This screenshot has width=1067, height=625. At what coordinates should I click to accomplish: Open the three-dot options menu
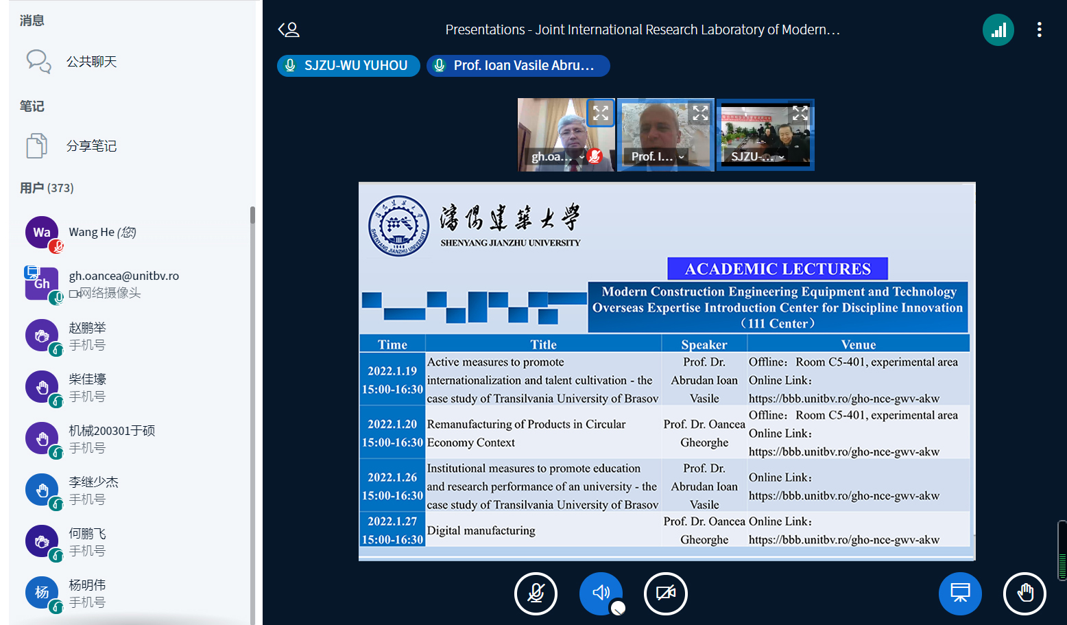coord(1039,30)
